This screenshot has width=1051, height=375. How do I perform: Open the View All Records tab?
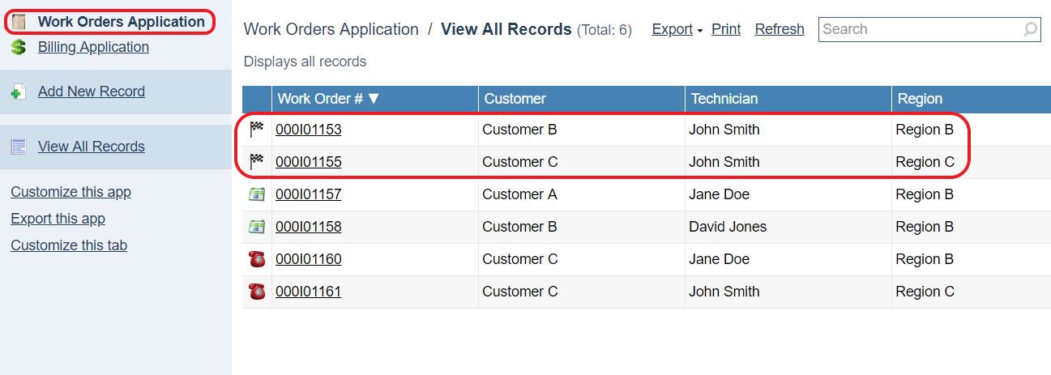(91, 147)
